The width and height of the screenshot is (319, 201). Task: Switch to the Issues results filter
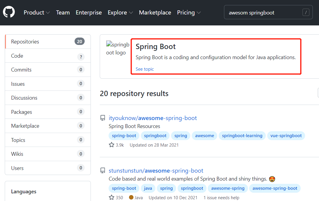tap(18, 84)
